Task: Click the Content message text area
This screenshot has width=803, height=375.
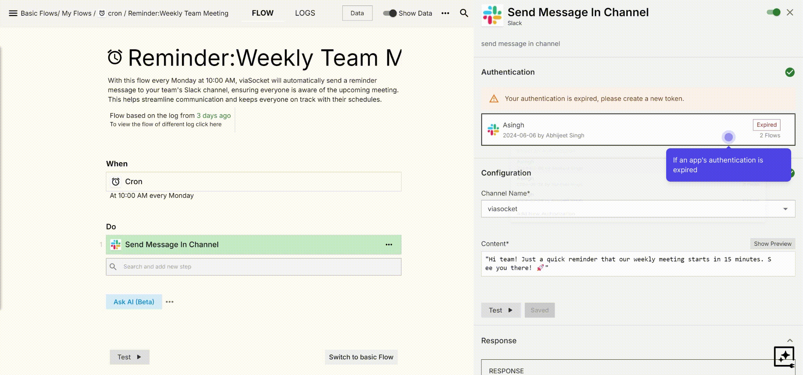Action: [638, 264]
